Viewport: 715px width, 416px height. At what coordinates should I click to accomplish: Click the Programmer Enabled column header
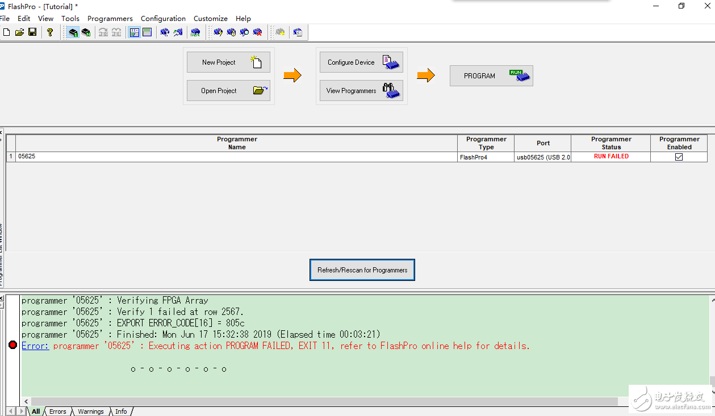(679, 143)
